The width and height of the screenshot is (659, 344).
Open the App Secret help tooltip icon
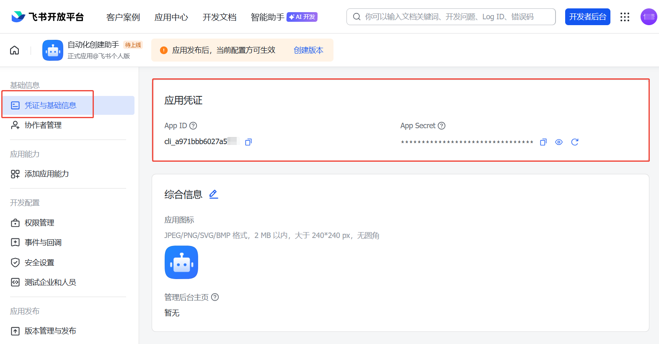coord(442,126)
